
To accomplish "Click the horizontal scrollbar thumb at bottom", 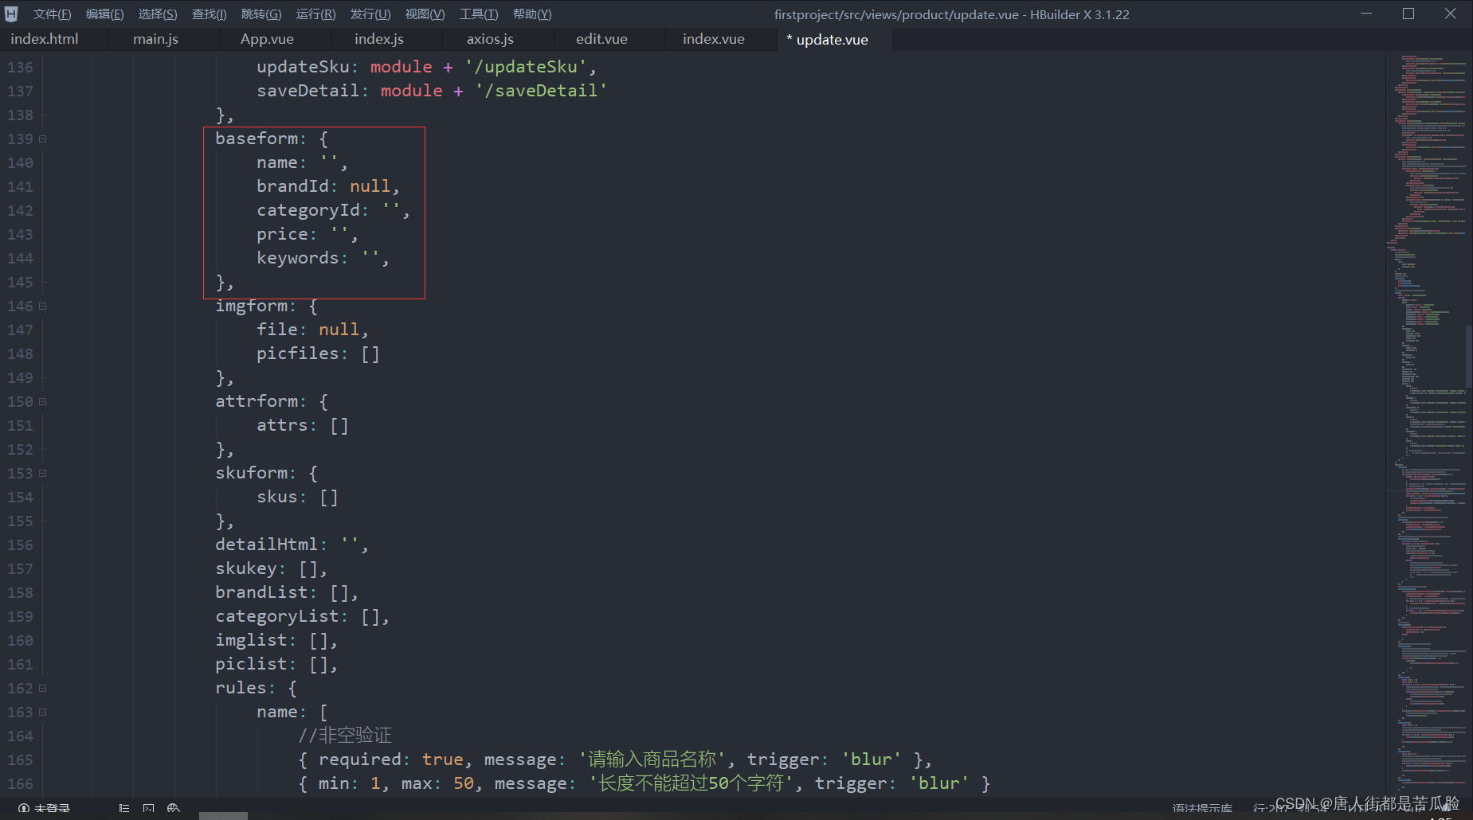I will point(223,816).
